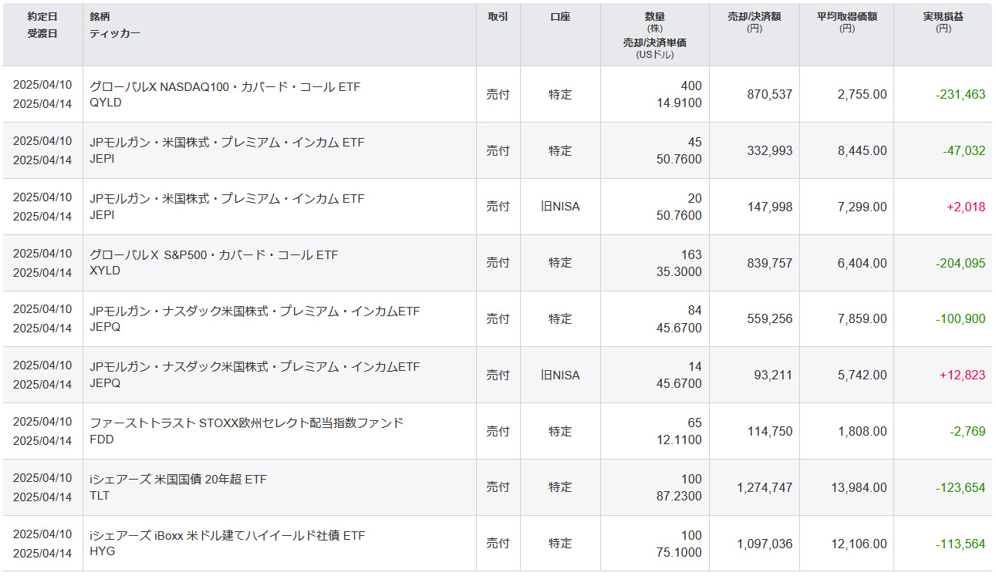
Task: Click the 実現損益 column header
Action: click(x=943, y=16)
